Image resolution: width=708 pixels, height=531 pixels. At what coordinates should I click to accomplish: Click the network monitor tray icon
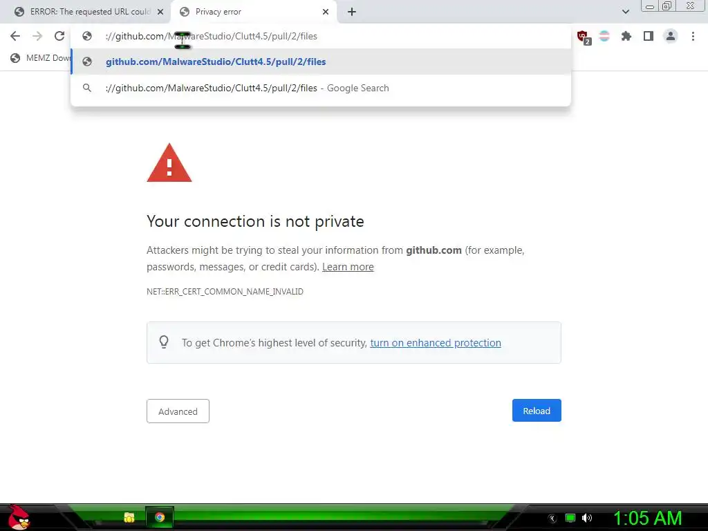570,518
